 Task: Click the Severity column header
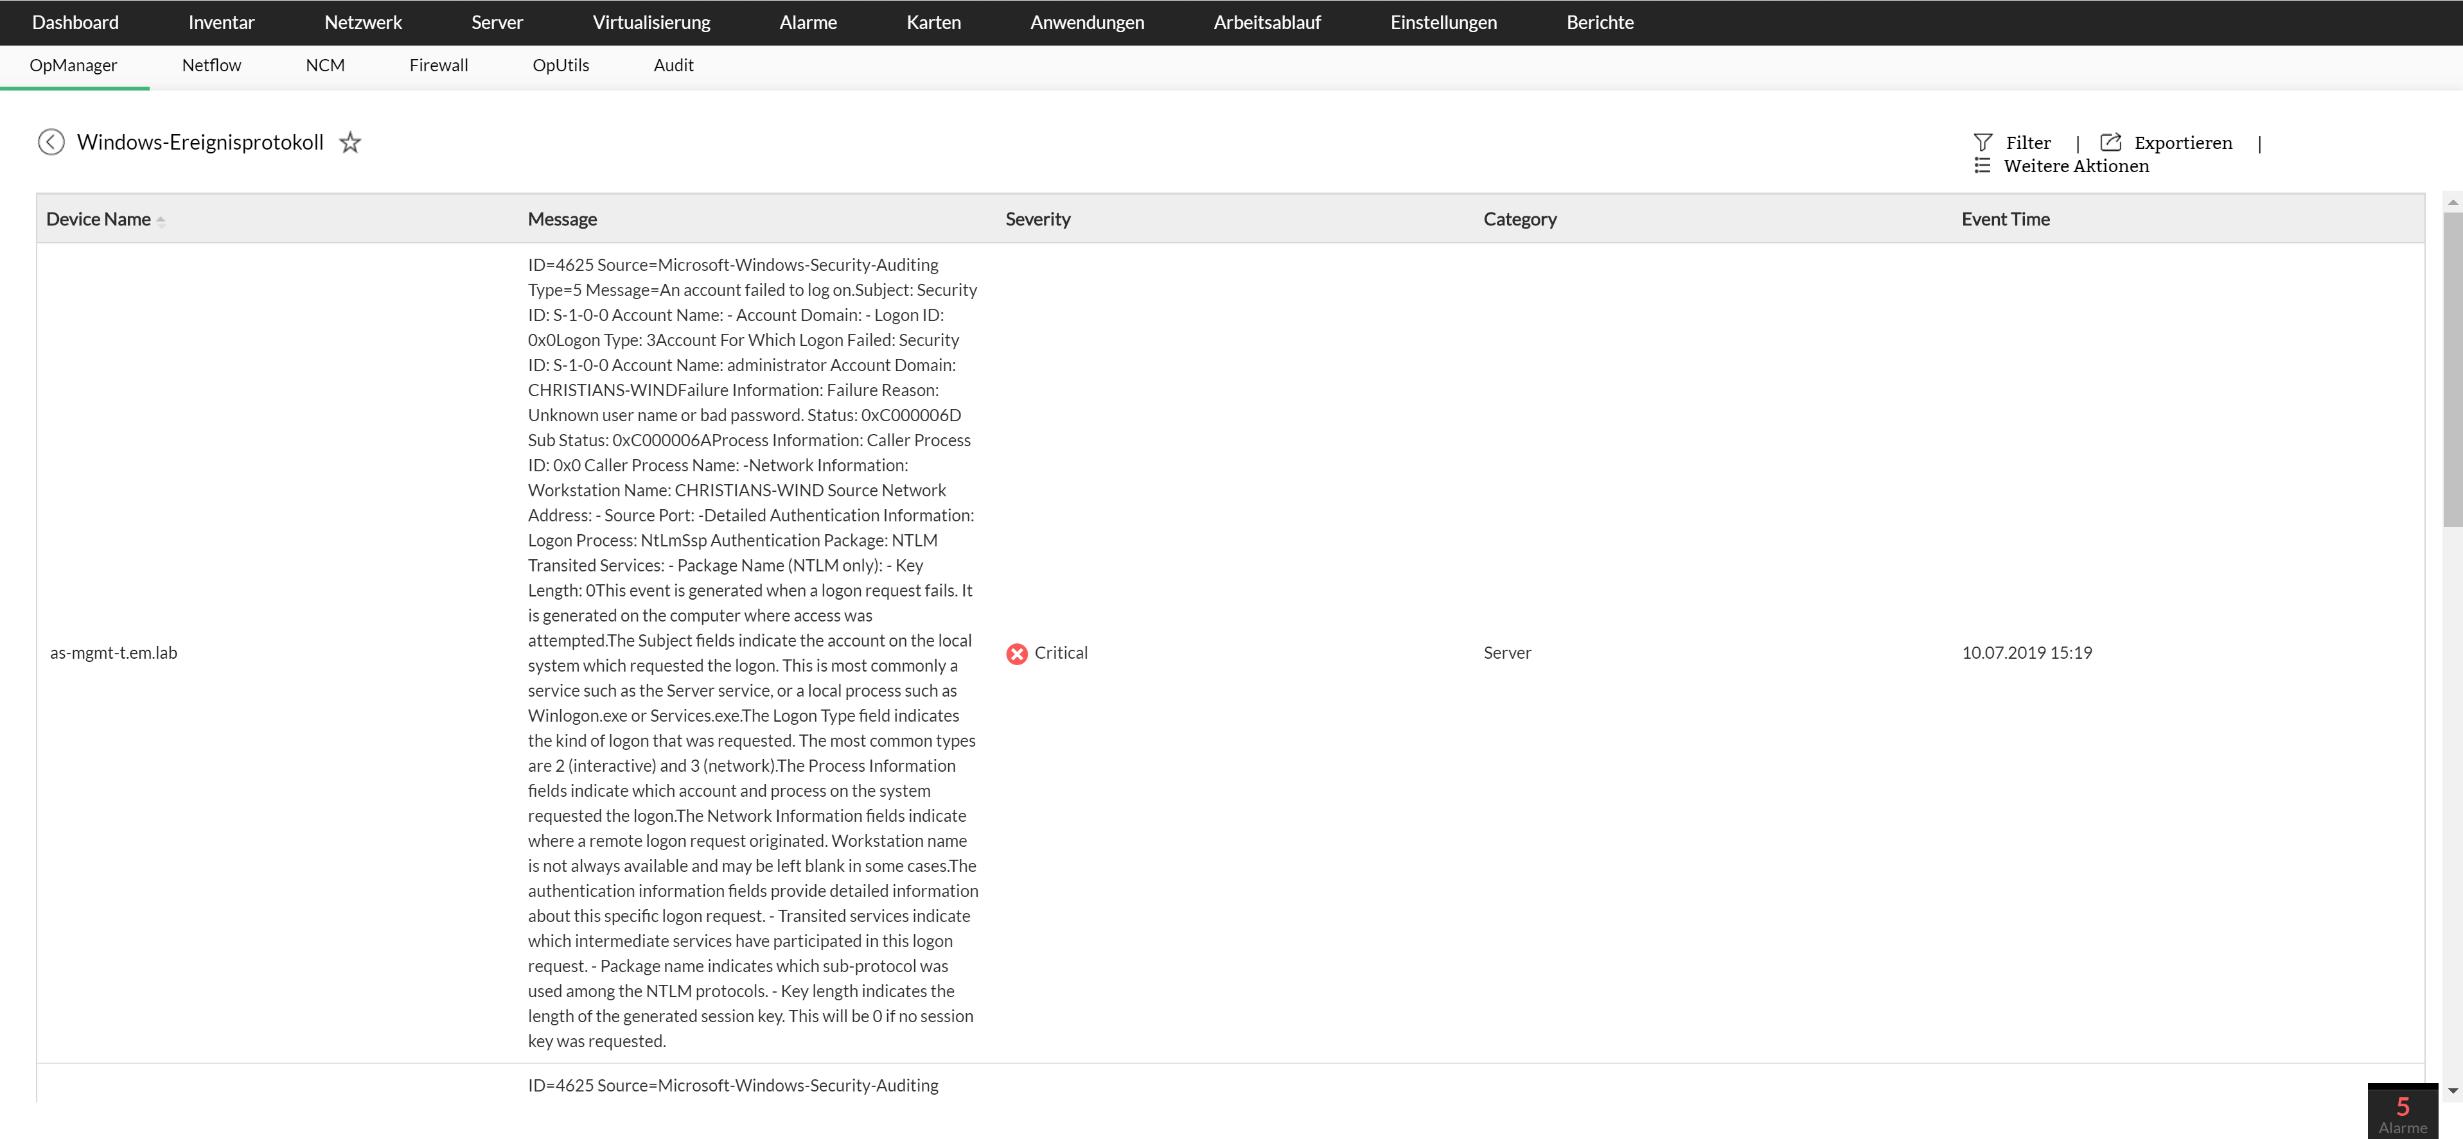[x=1037, y=220]
